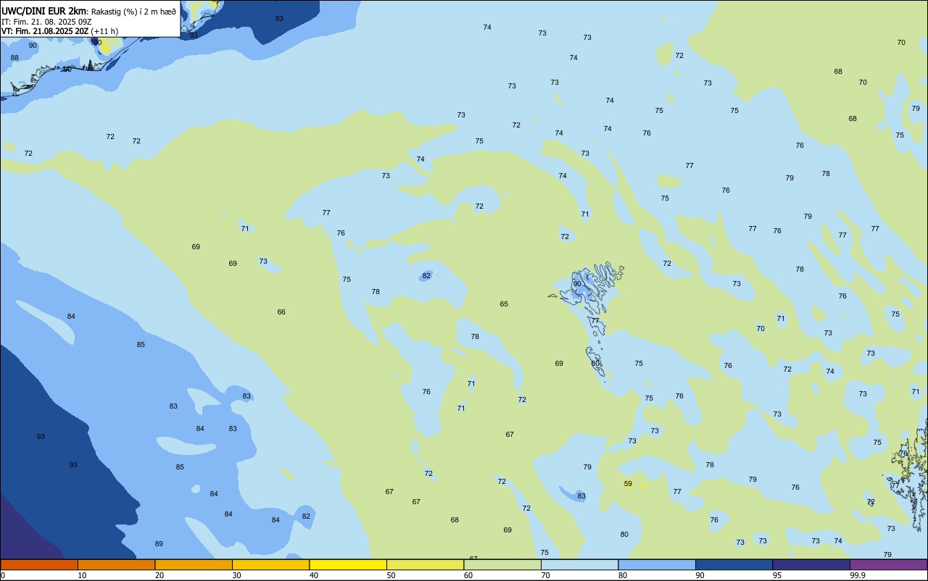Viewport: 928px width, 581px height.
Task: Click the 10–20 orange legend swatch
Action: coord(116,564)
